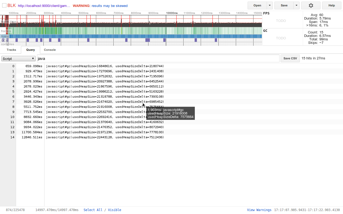Select result row 3 at 2078.936ms
The height and width of the screenshot is (214, 343).
pyautogui.click(x=171, y=81)
